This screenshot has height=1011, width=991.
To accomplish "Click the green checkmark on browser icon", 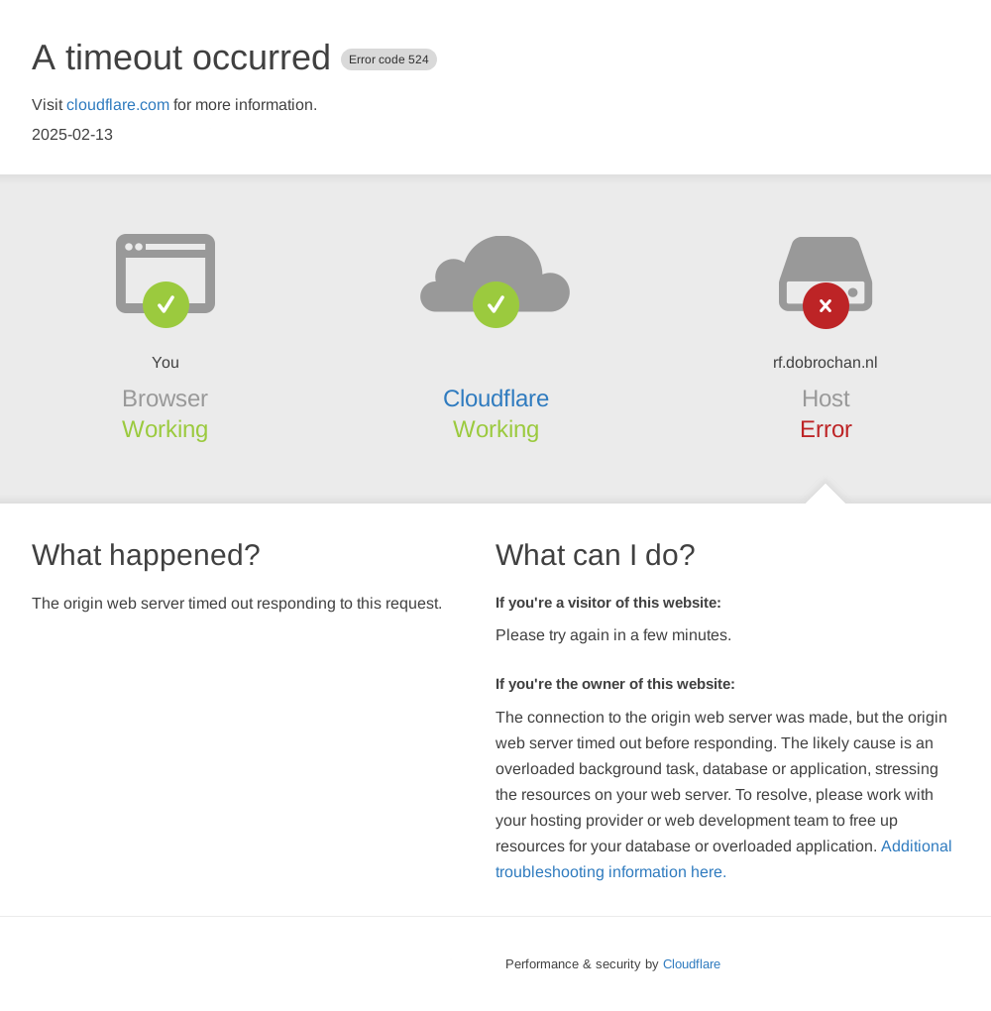I will coord(165,304).
